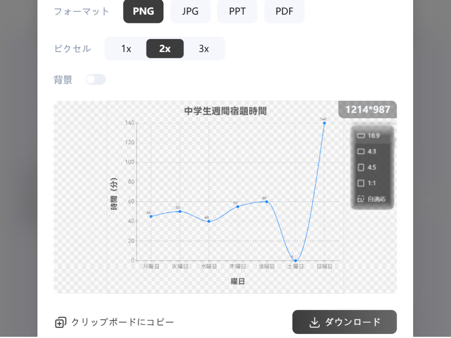Click the 中学生週間宿題時間 chart title
This screenshot has width=451, height=338.
225,111
